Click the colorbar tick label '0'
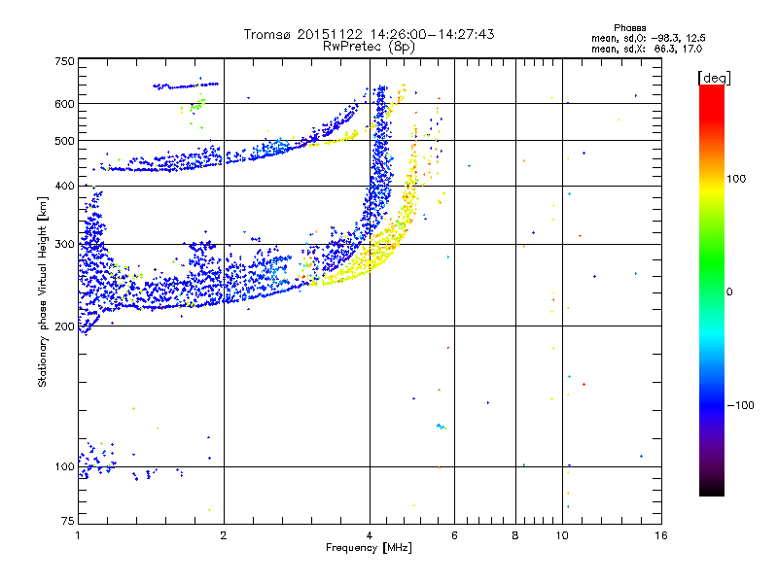Screen dimensions: 778x583 click(729, 292)
